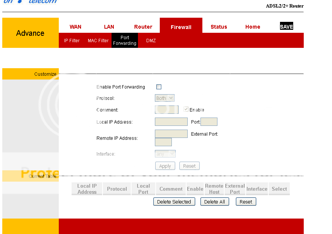
Task: Click Reset button beside Delete All
Action: pos(246,202)
